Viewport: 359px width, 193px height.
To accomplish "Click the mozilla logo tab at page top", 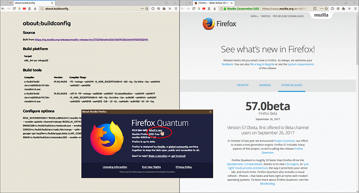I will pos(321,15).
